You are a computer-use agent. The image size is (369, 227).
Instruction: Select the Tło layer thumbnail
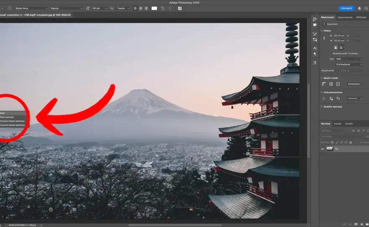(x=330, y=149)
